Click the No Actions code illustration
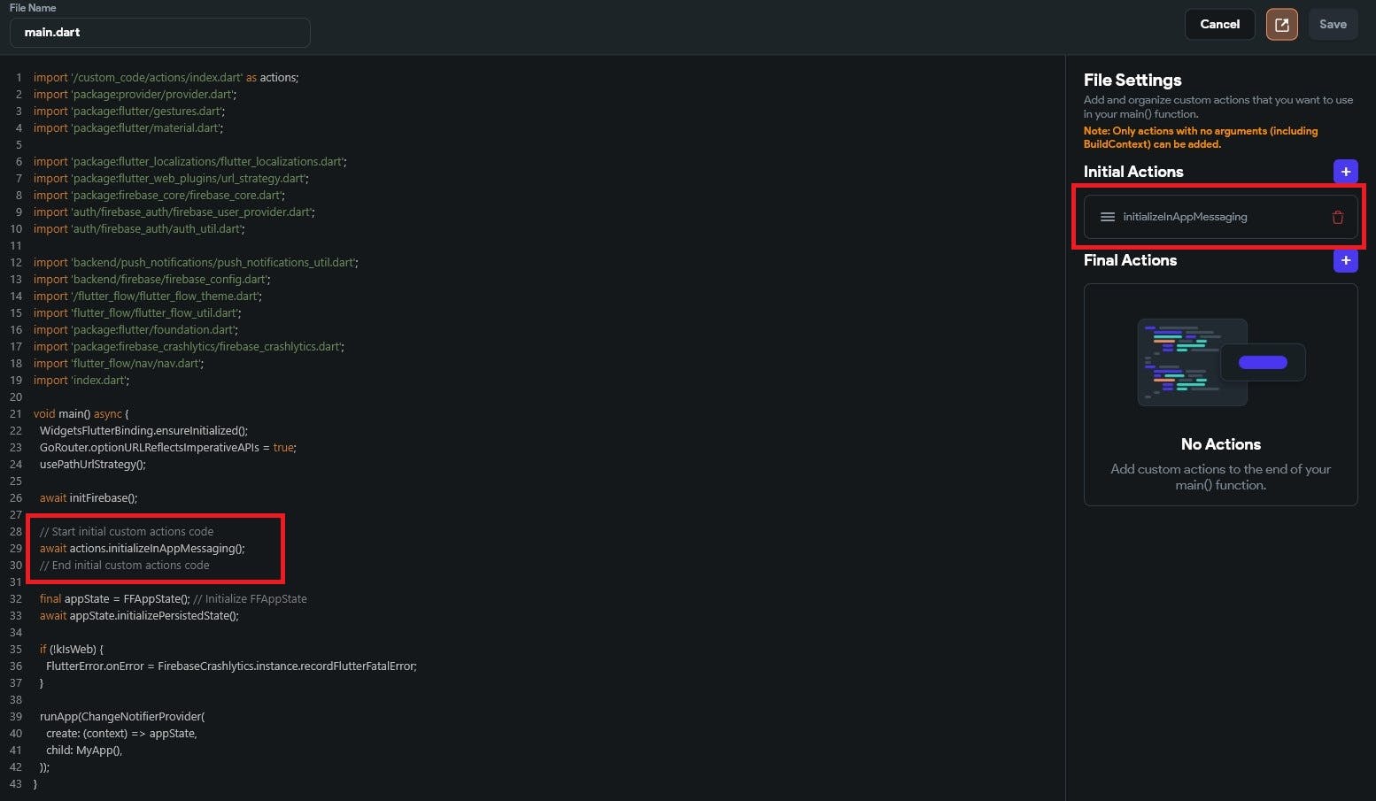Screen dimensions: 1376x801 click(x=1220, y=363)
